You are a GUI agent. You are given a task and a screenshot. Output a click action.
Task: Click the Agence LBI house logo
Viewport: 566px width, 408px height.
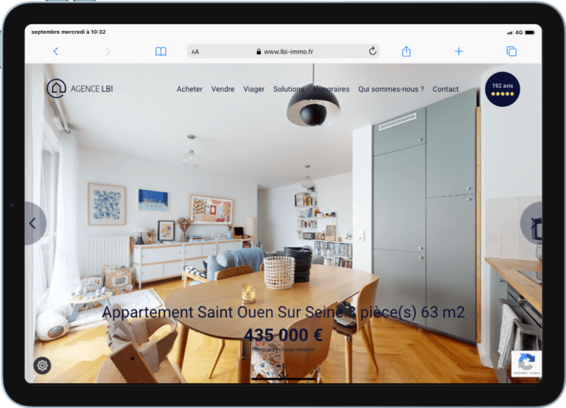(80, 88)
